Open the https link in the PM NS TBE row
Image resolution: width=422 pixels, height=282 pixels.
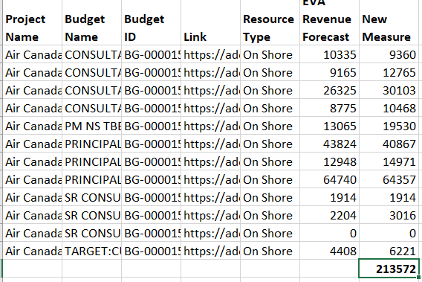211,126
